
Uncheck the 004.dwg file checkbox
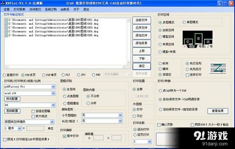(6, 32)
